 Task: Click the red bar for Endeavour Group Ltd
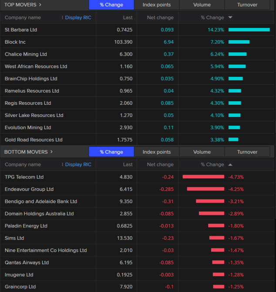pos(205,189)
